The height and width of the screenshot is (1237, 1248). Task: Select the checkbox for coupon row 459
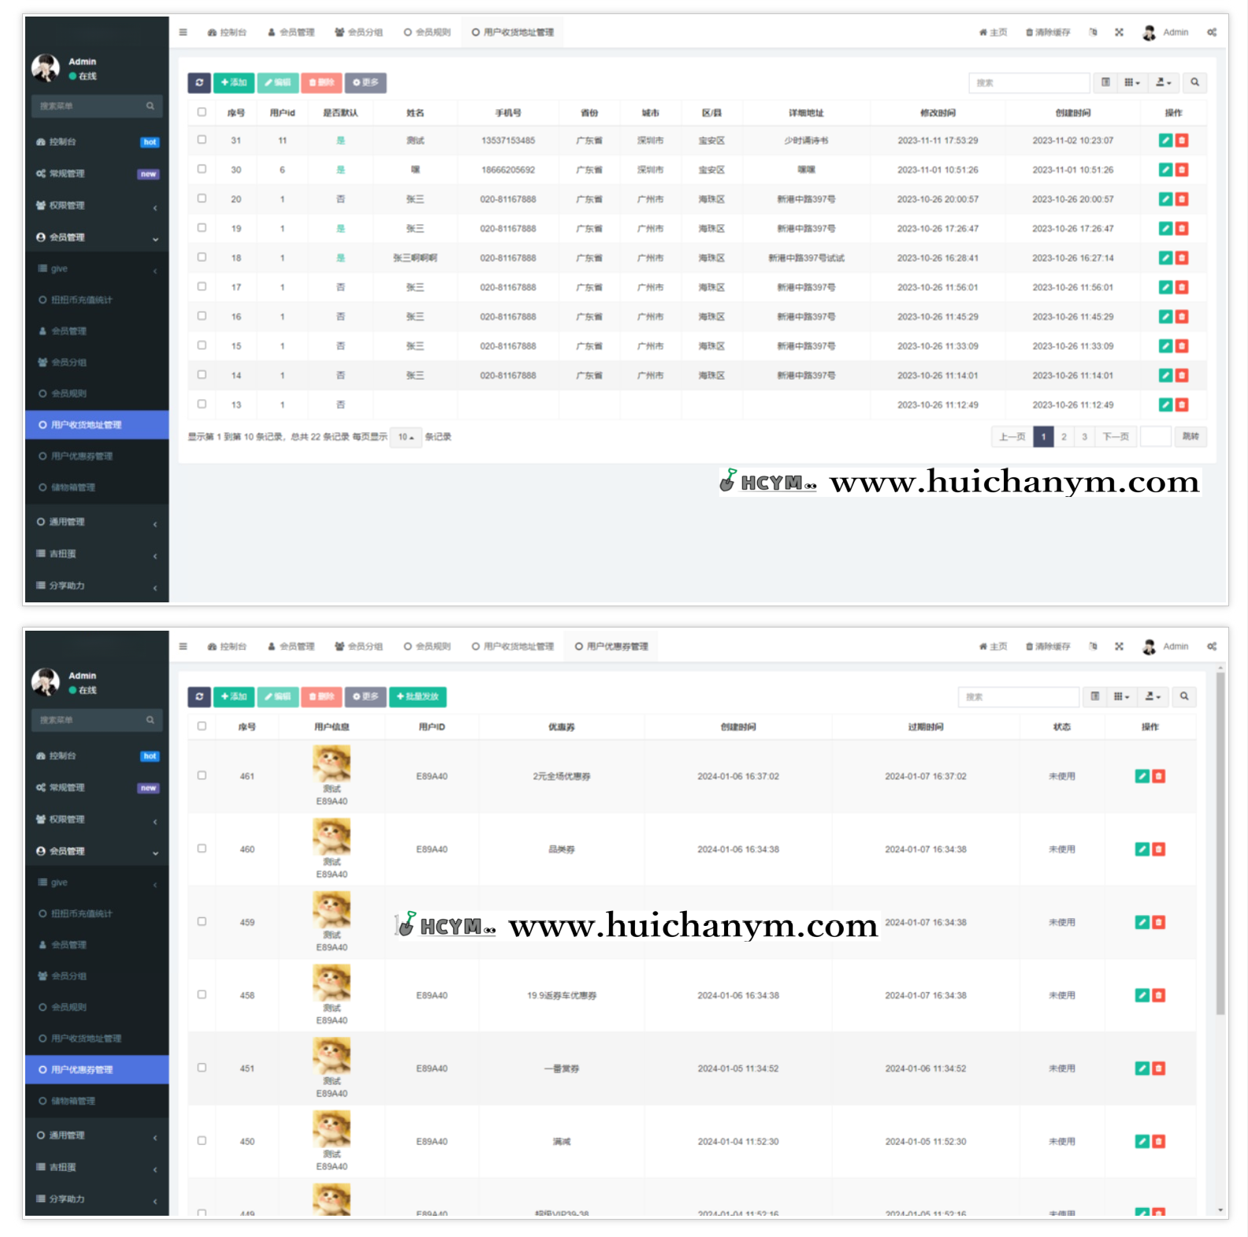202,922
